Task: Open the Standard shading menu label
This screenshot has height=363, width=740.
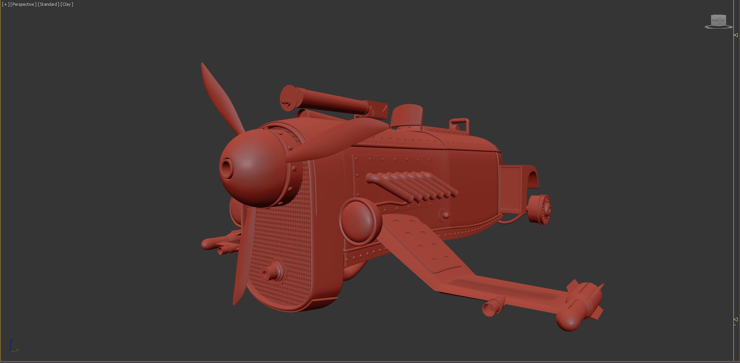Action: [x=49, y=4]
